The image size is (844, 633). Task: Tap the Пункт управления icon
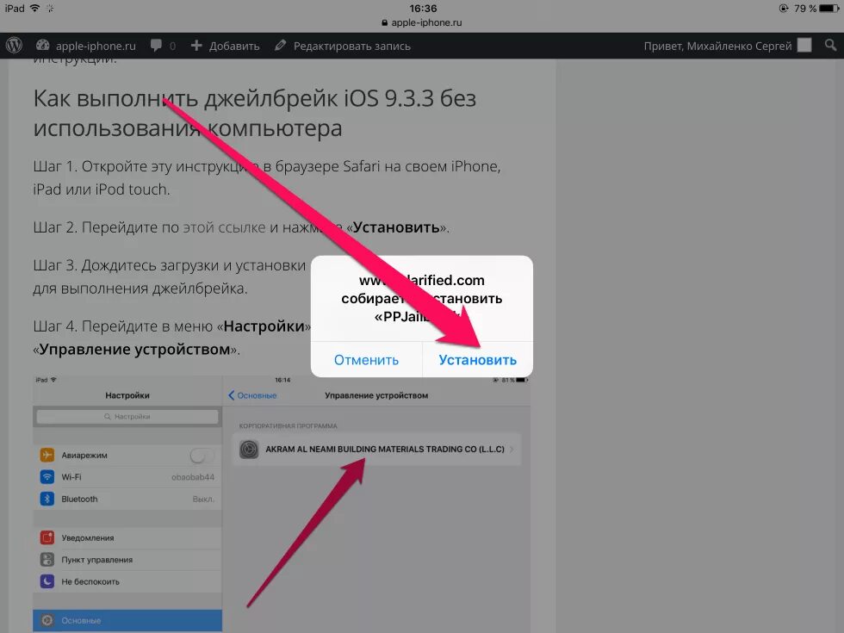pos(47,560)
